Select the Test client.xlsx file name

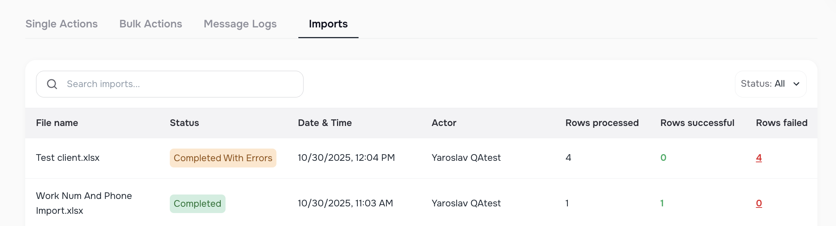click(68, 157)
